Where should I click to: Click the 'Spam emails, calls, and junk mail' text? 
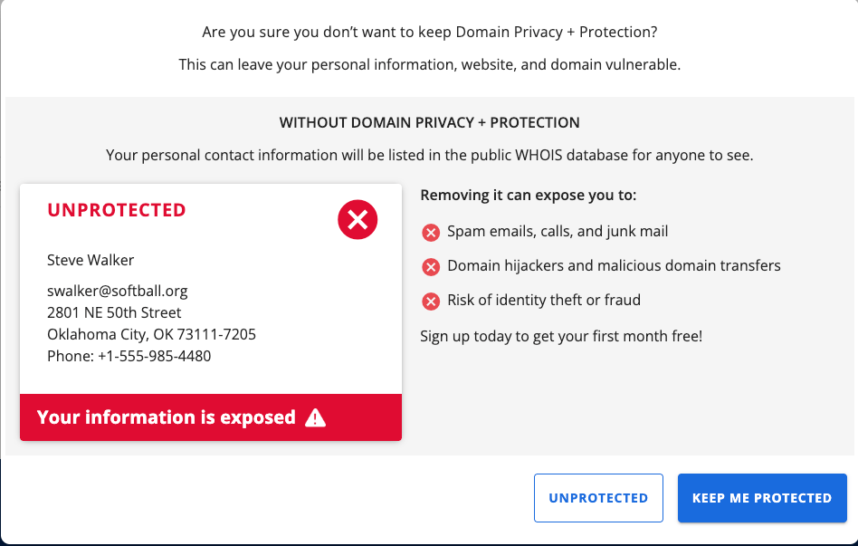coord(558,231)
